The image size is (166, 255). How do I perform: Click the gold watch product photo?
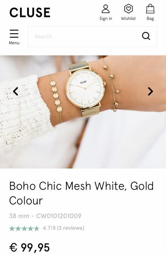click(x=83, y=112)
